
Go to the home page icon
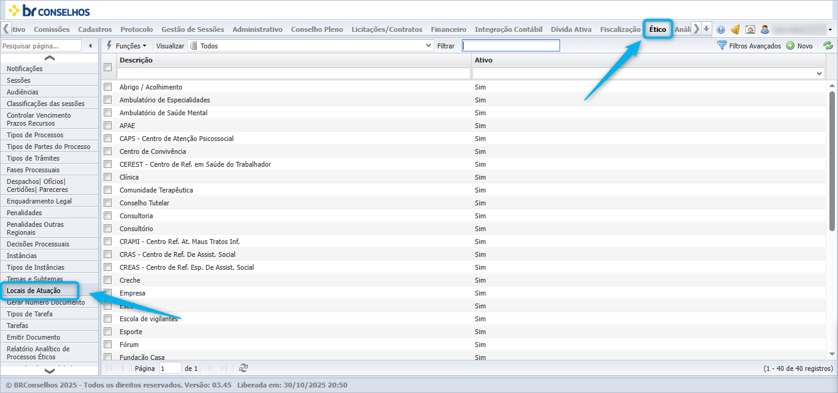point(750,29)
